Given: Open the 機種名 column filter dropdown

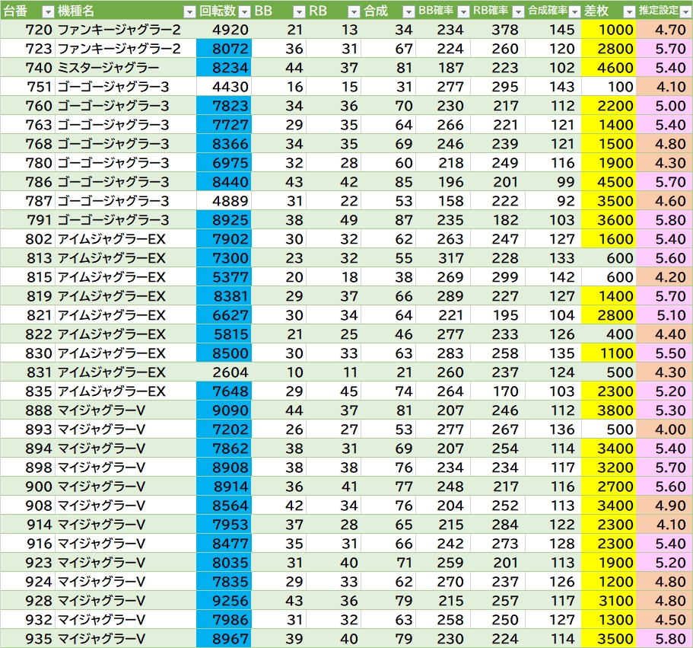Looking at the screenshot, I should 189,12.
